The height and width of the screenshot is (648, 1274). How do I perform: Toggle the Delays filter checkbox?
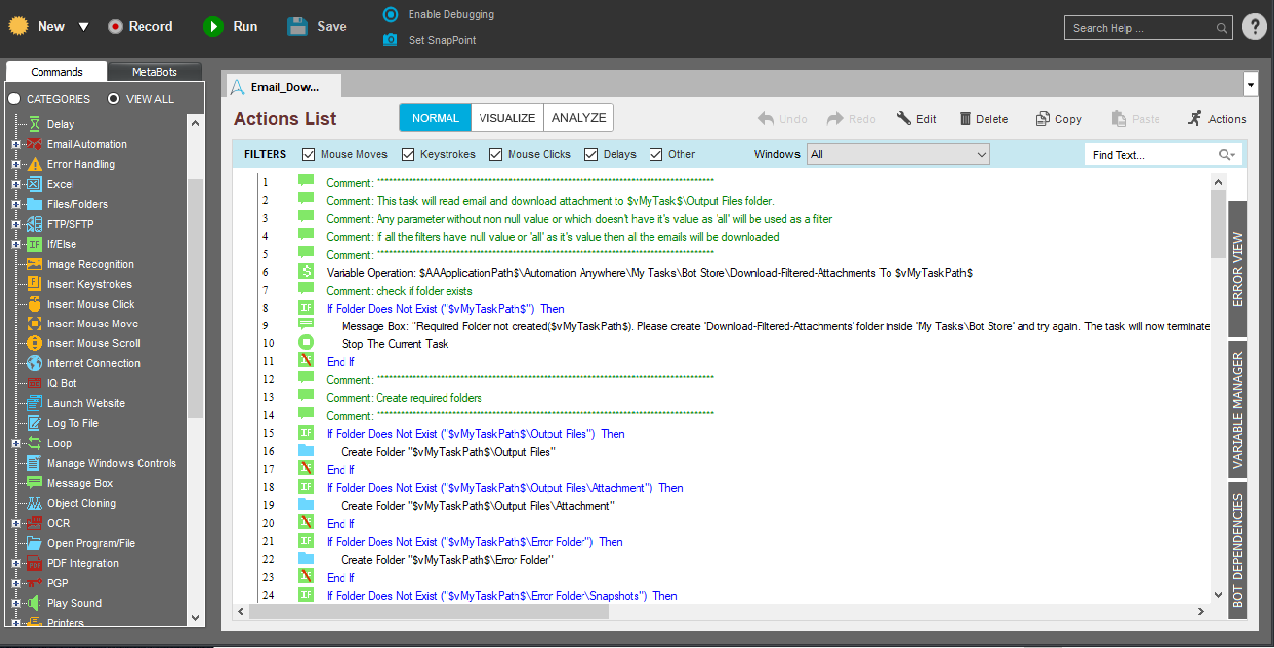coord(591,154)
